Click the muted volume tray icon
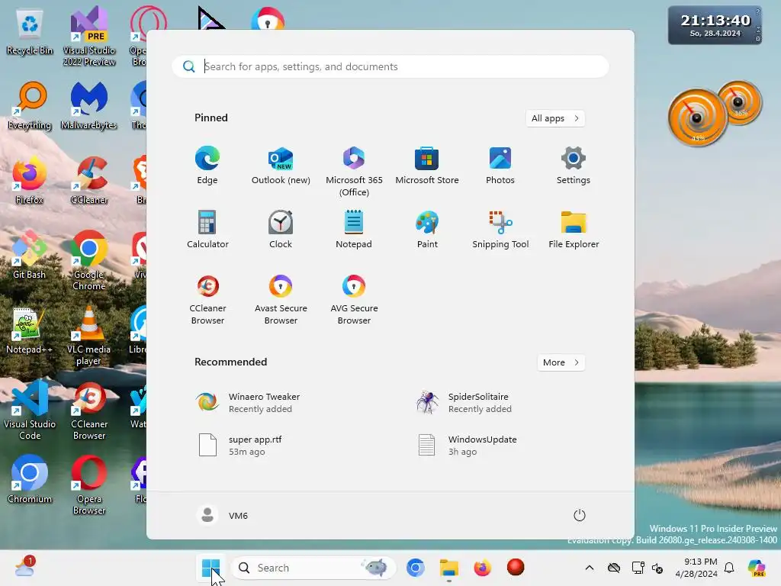Viewport: 781px width, 586px height. [657, 568]
